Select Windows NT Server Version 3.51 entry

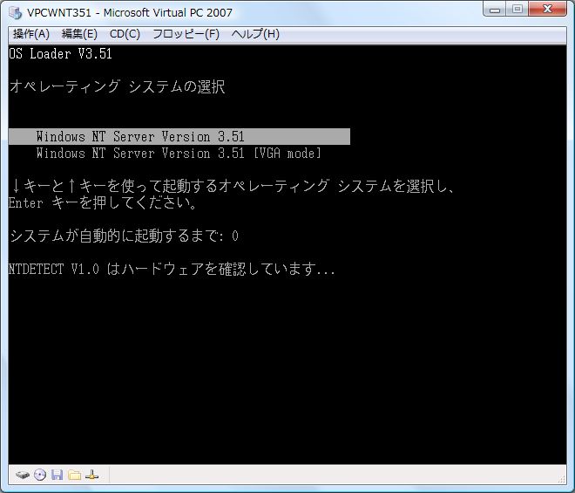pyautogui.click(x=179, y=137)
